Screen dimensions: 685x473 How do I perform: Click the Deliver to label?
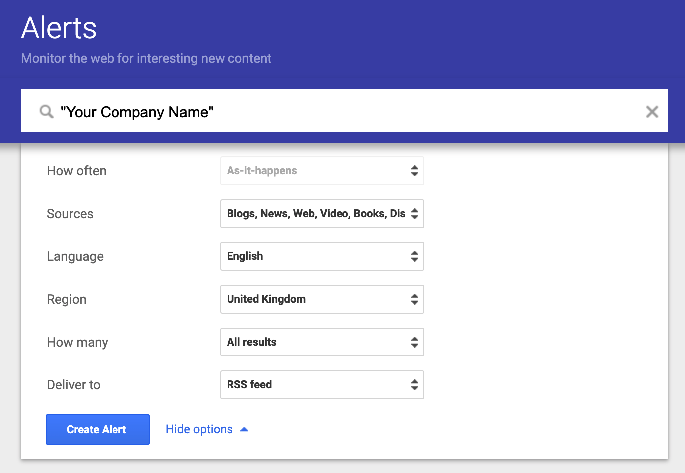coord(74,385)
